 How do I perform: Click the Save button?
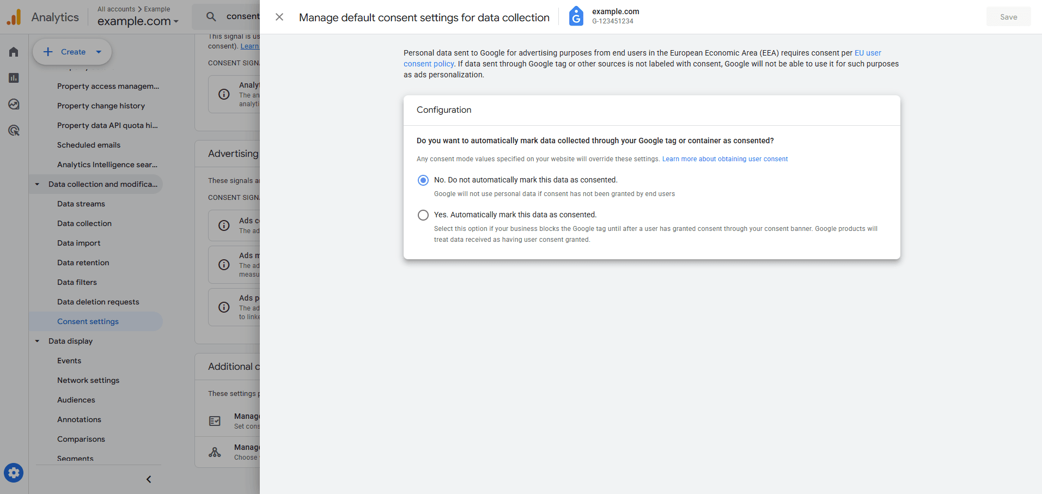1008,16
